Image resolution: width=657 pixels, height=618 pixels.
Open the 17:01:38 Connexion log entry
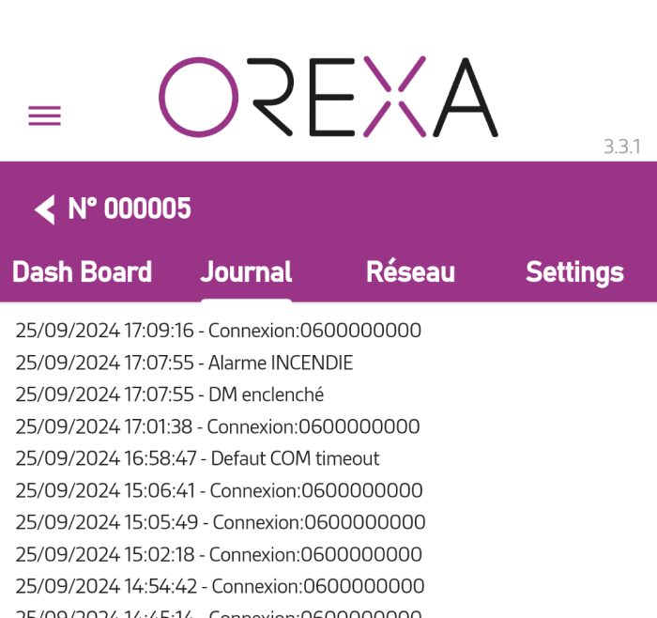point(217,426)
